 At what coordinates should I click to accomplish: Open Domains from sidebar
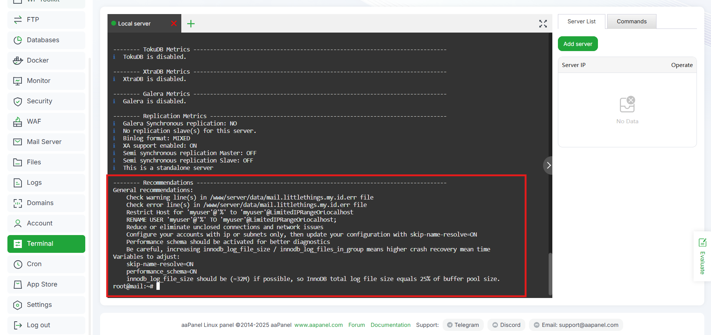pos(46,203)
